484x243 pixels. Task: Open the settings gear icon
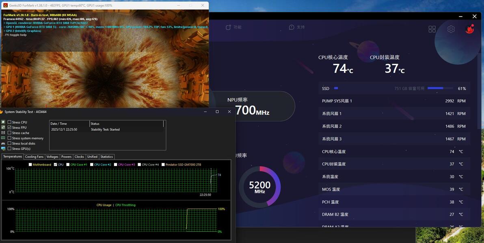pyautogui.click(x=451, y=29)
